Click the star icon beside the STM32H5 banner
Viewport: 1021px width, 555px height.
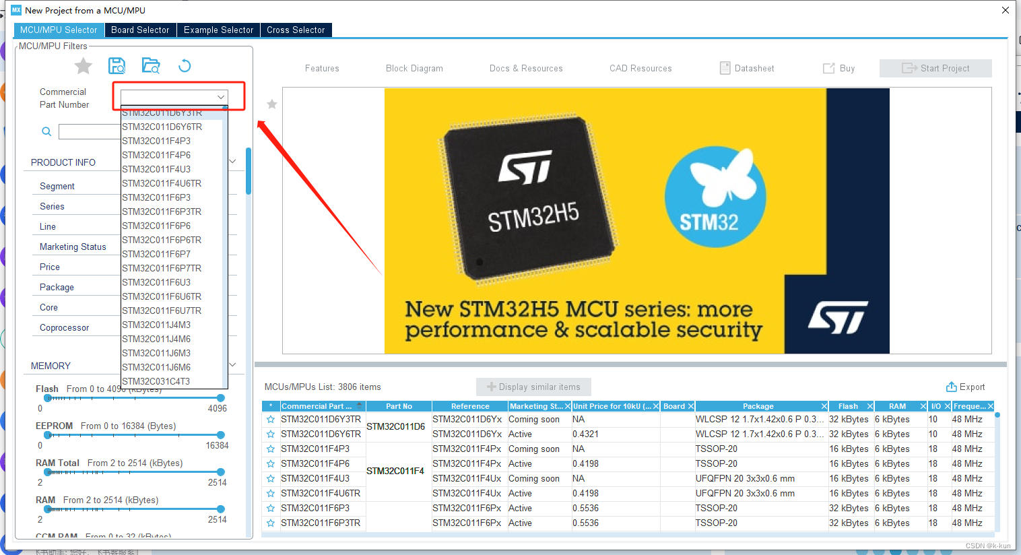272,104
